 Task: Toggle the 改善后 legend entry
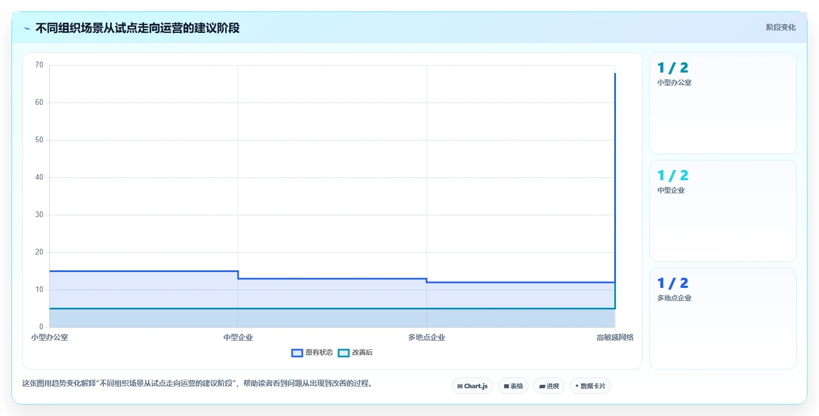pyautogui.click(x=355, y=353)
